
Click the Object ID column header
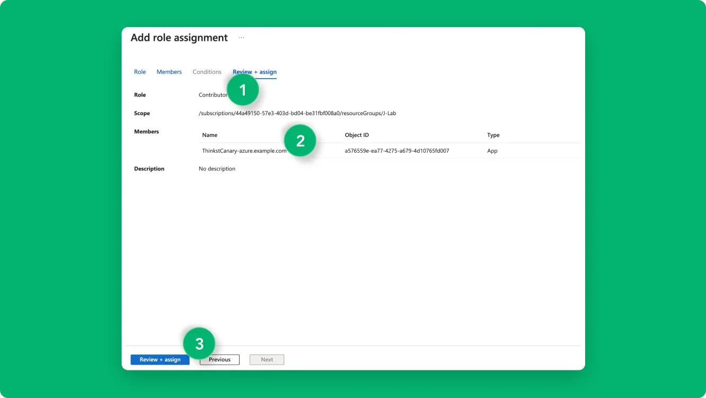tap(357, 135)
